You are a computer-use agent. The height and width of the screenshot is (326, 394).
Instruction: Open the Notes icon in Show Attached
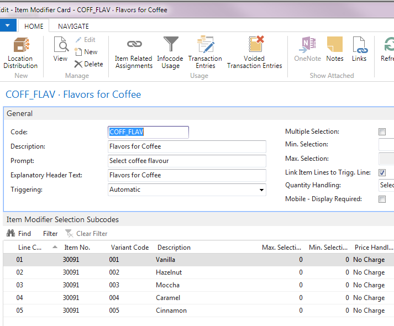click(334, 50)
